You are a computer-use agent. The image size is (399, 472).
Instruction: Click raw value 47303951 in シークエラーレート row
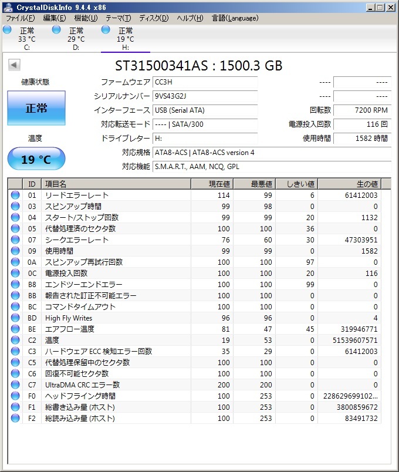(x=361, y=240)
